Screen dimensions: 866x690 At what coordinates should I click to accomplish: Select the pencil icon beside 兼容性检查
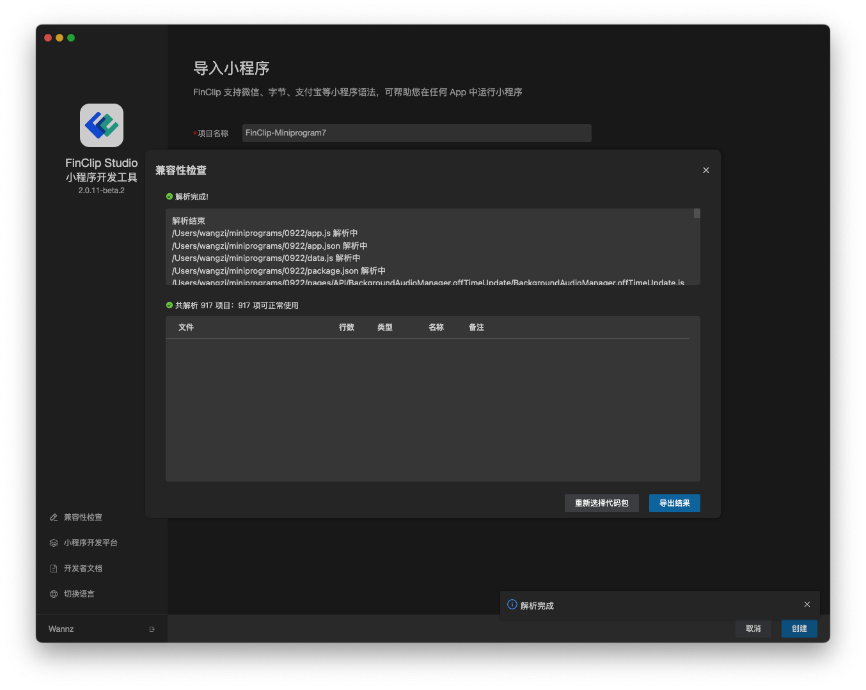coord(54,517)
